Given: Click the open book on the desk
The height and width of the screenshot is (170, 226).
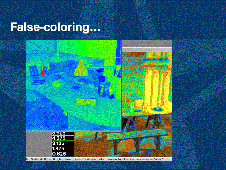Looking at the screenshot, I should (86, 101).
